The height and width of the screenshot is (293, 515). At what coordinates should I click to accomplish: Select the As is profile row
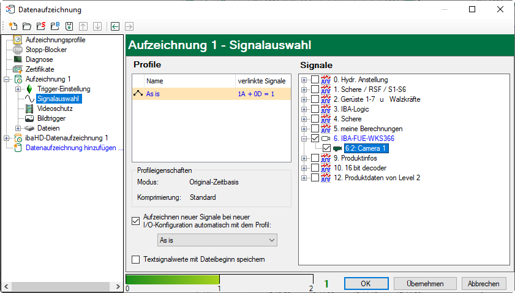pyautogui.click(x=211, y=94)
